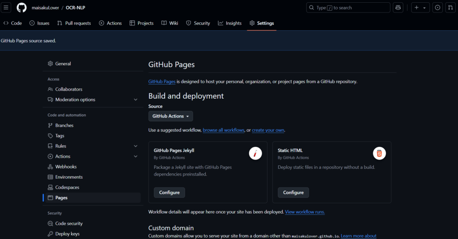Click the Static HTML card title
This screenshot has width=458, height=239.
pyautogui.click(x=290, y=151)
